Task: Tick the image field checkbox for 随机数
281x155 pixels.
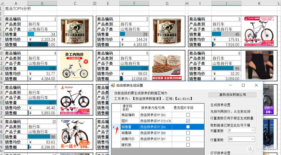Action: coord(188,145)
